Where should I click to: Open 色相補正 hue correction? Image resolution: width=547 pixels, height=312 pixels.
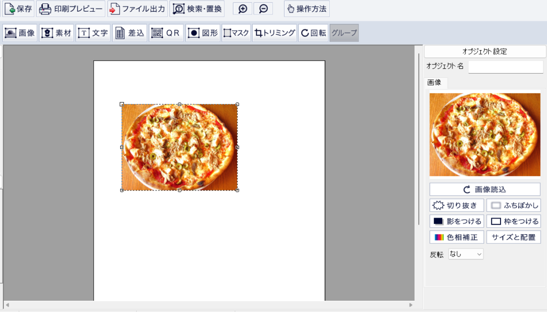click(457, 237)
